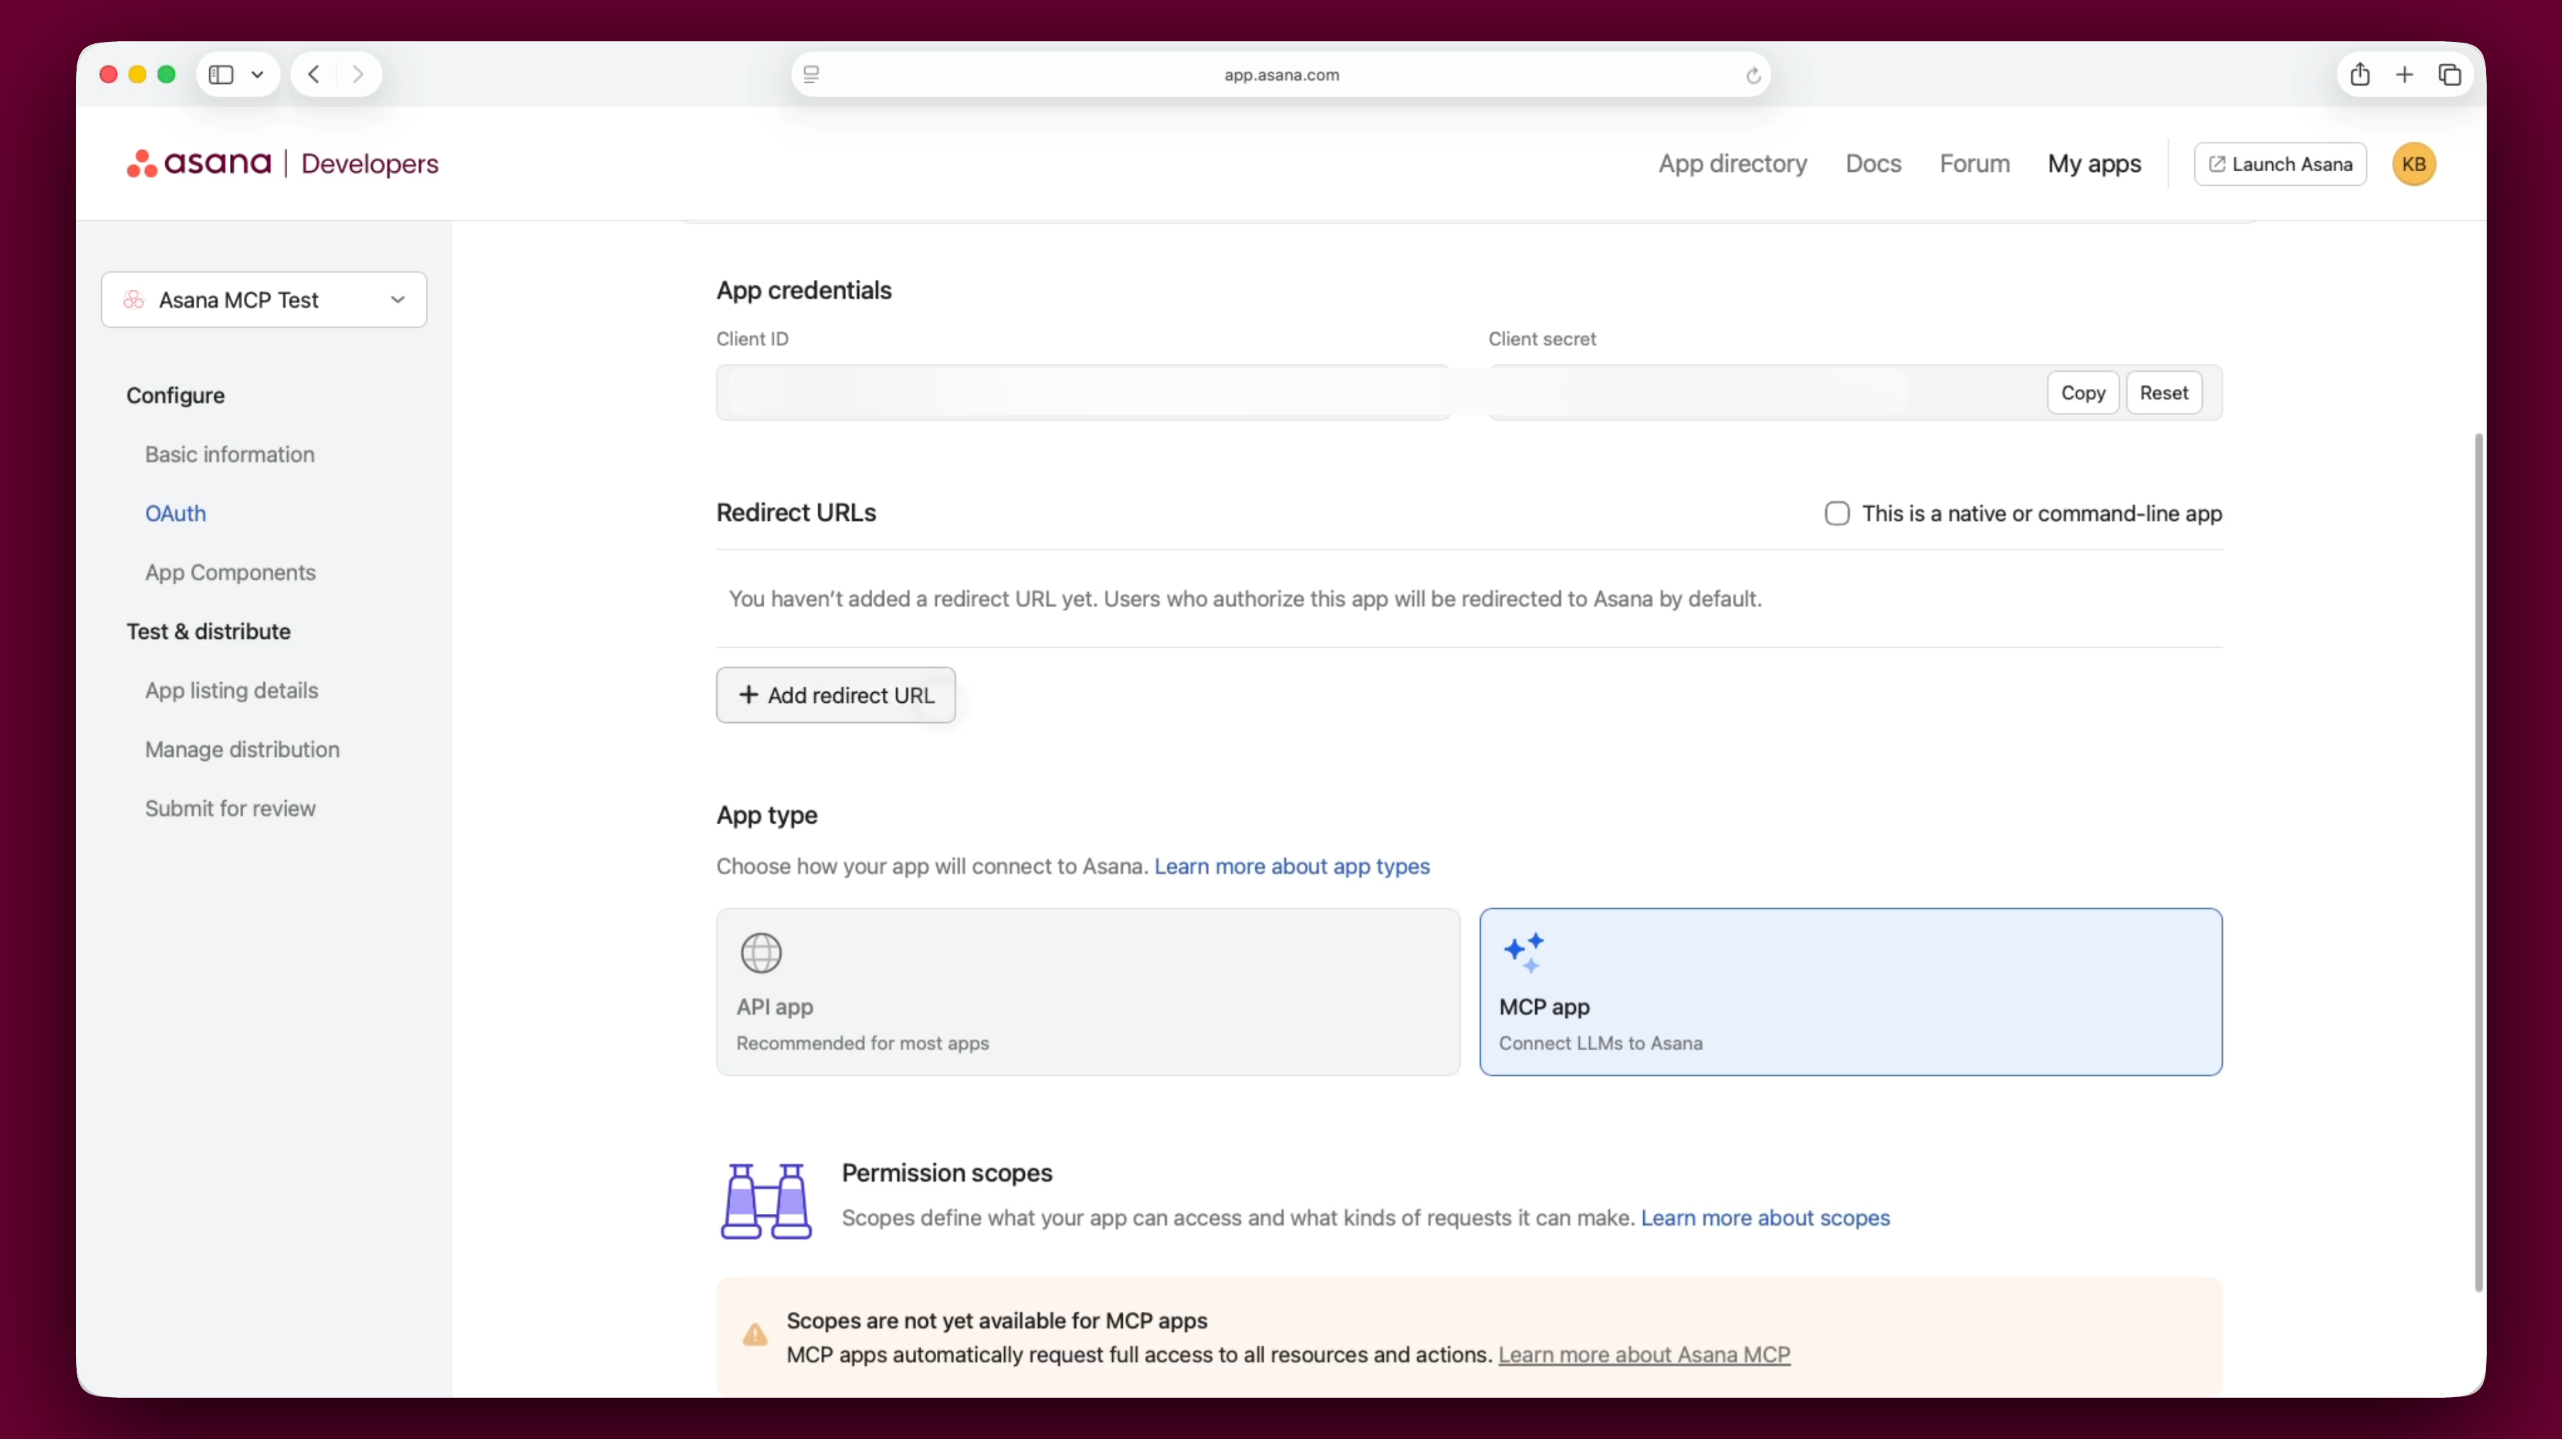Reload the page with the refresh icon

click(x=1752, y=75)
